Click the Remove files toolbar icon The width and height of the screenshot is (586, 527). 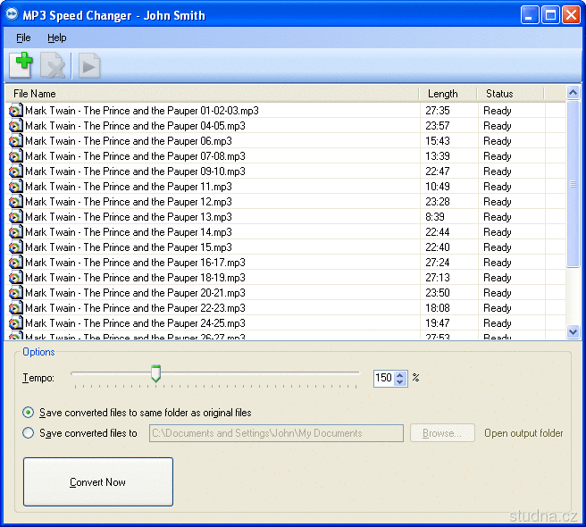(x=54, y=65)
